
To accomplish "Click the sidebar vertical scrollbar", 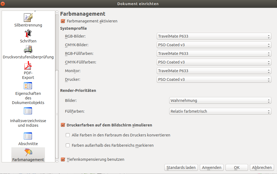I will [57, 113].
